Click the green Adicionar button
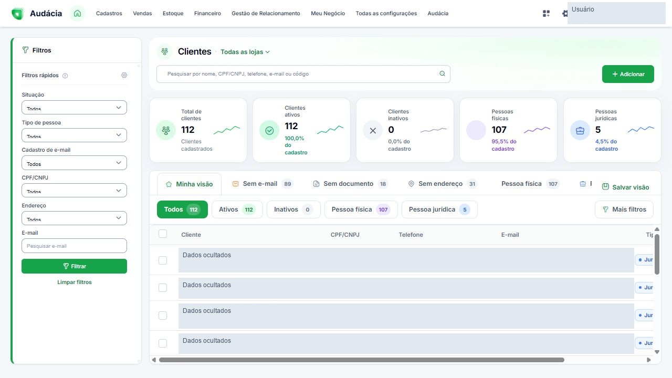Viewport: 672px width, 378px height. 628,74
